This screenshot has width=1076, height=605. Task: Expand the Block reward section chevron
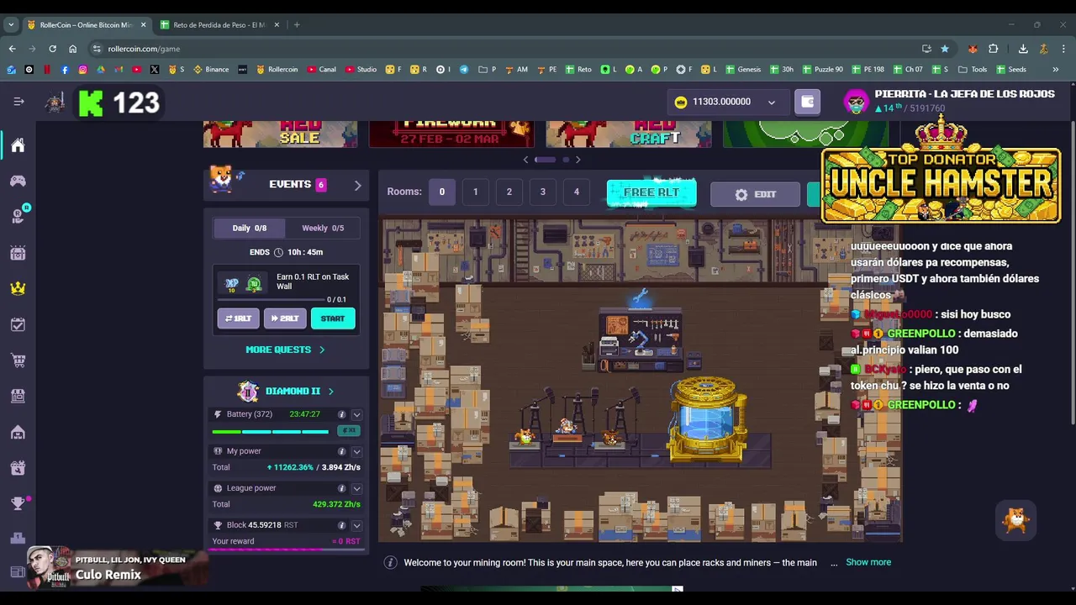[356, 525]
